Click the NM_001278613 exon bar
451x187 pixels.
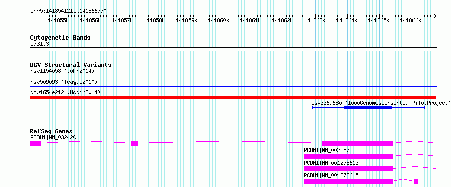pos(349,169)
